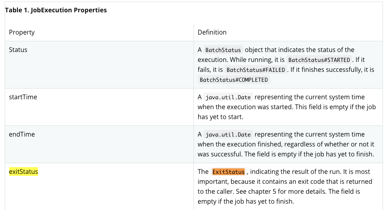Click the startTime definition paragraph text
This screenshot has width=385, height=210.
[x=287, y=107]
